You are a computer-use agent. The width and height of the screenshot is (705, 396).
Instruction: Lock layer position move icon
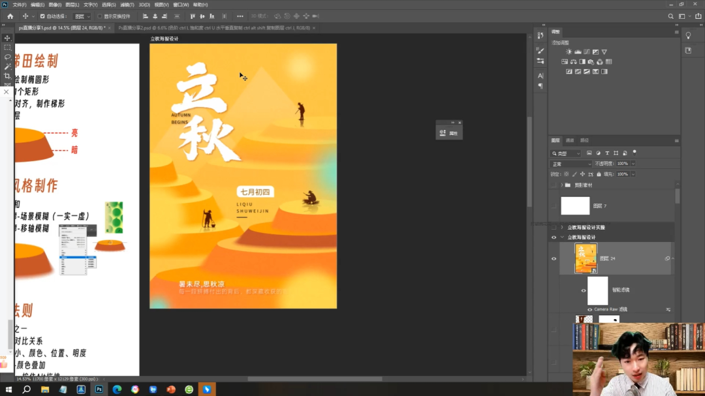click(x=582, y=174)
